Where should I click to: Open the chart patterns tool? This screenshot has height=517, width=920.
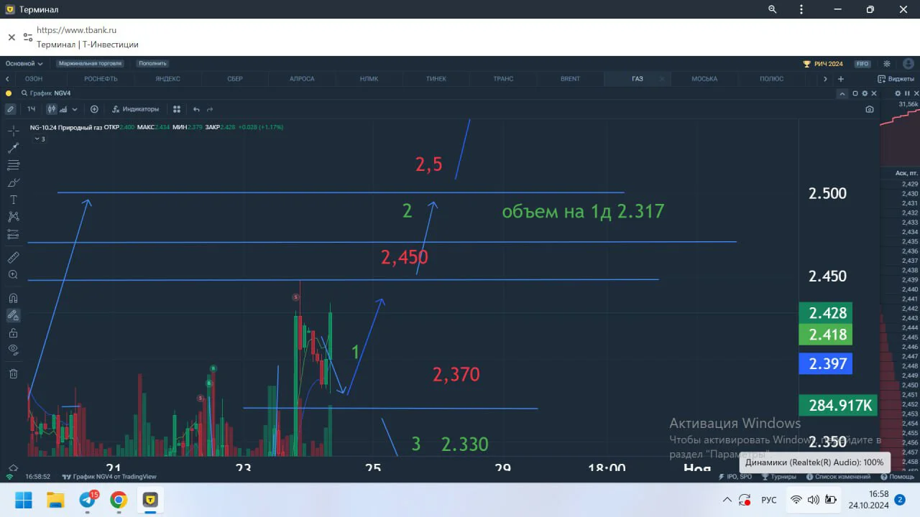13,217
